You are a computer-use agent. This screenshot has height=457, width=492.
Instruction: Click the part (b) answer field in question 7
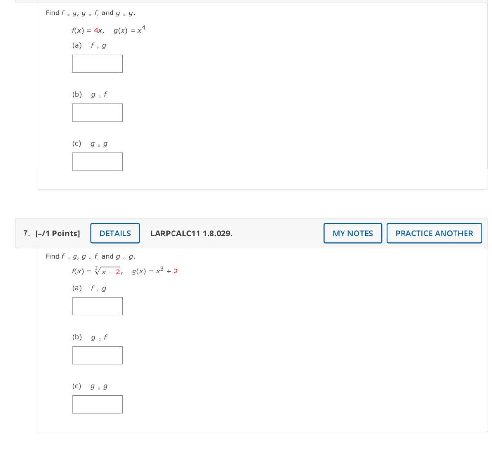97,355
